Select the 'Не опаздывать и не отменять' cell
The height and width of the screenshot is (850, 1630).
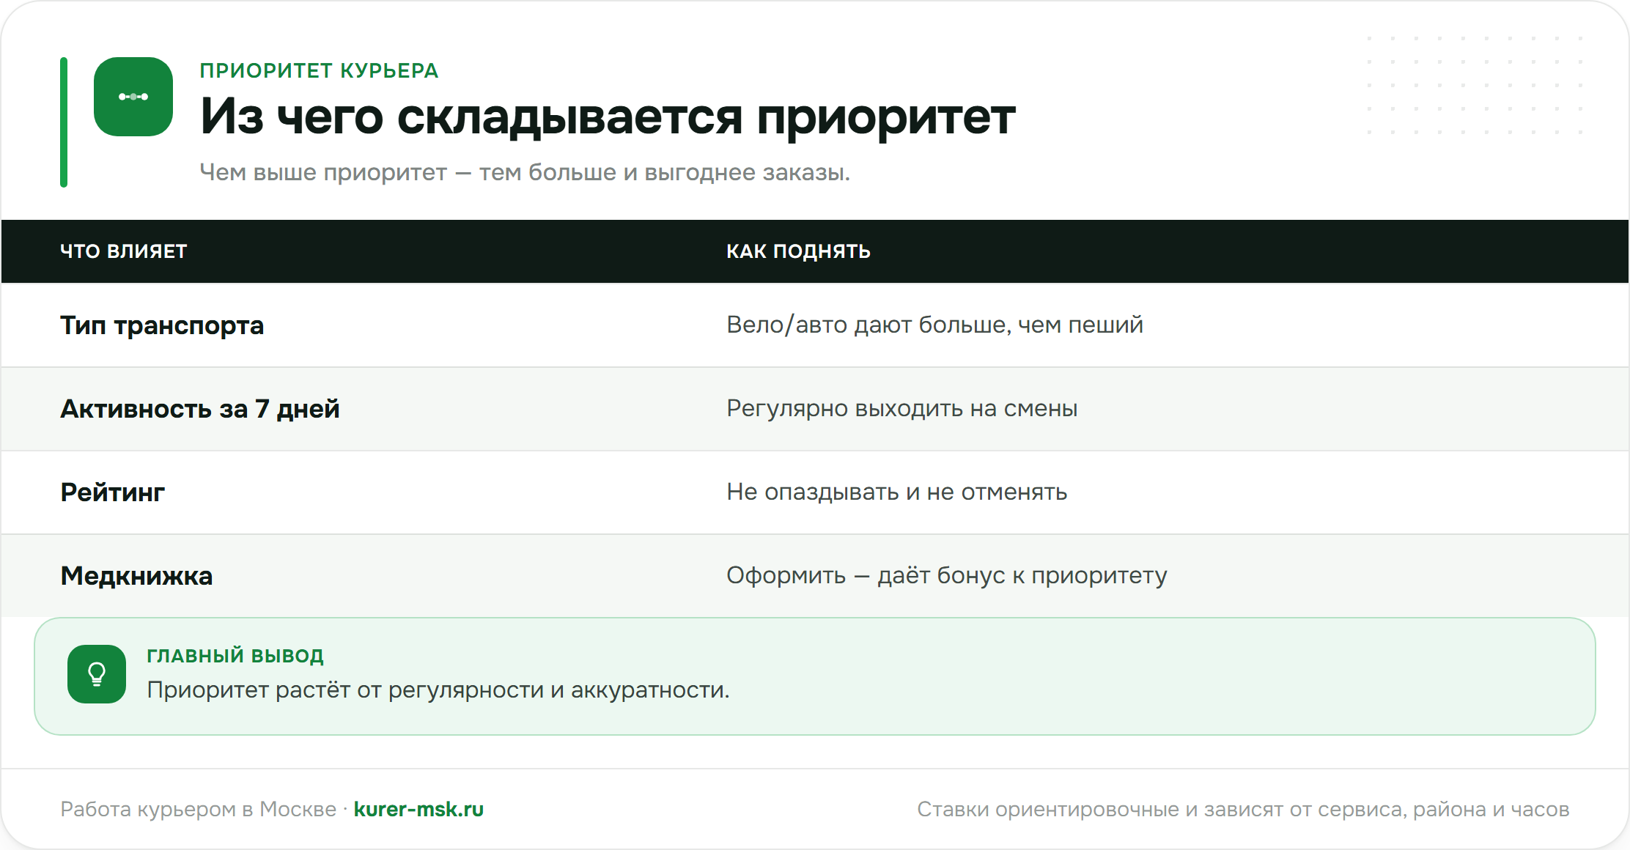(896, 492)
